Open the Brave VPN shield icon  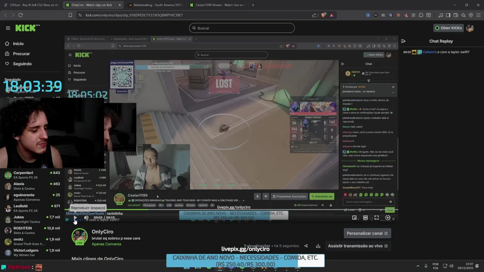[x=471, y=15]
